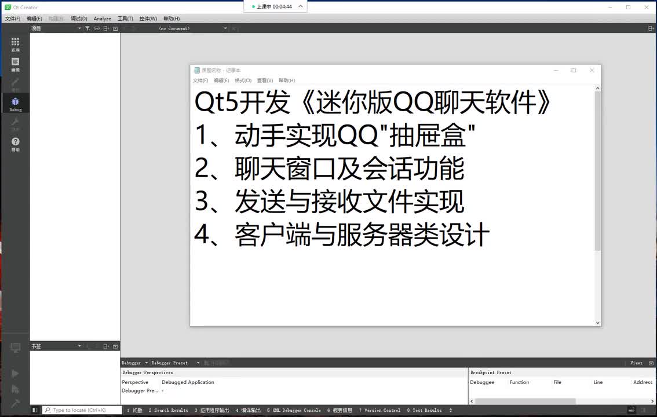Click Notepad vertical scrollbar thumb
Screen dimensions: 657x417
coord(597,171)
